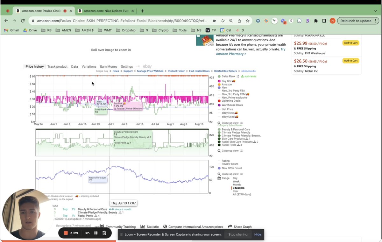Open the blue circular extension icon
Image resolution: width=382 pixels, height=242 pixels.
(258, 21)
